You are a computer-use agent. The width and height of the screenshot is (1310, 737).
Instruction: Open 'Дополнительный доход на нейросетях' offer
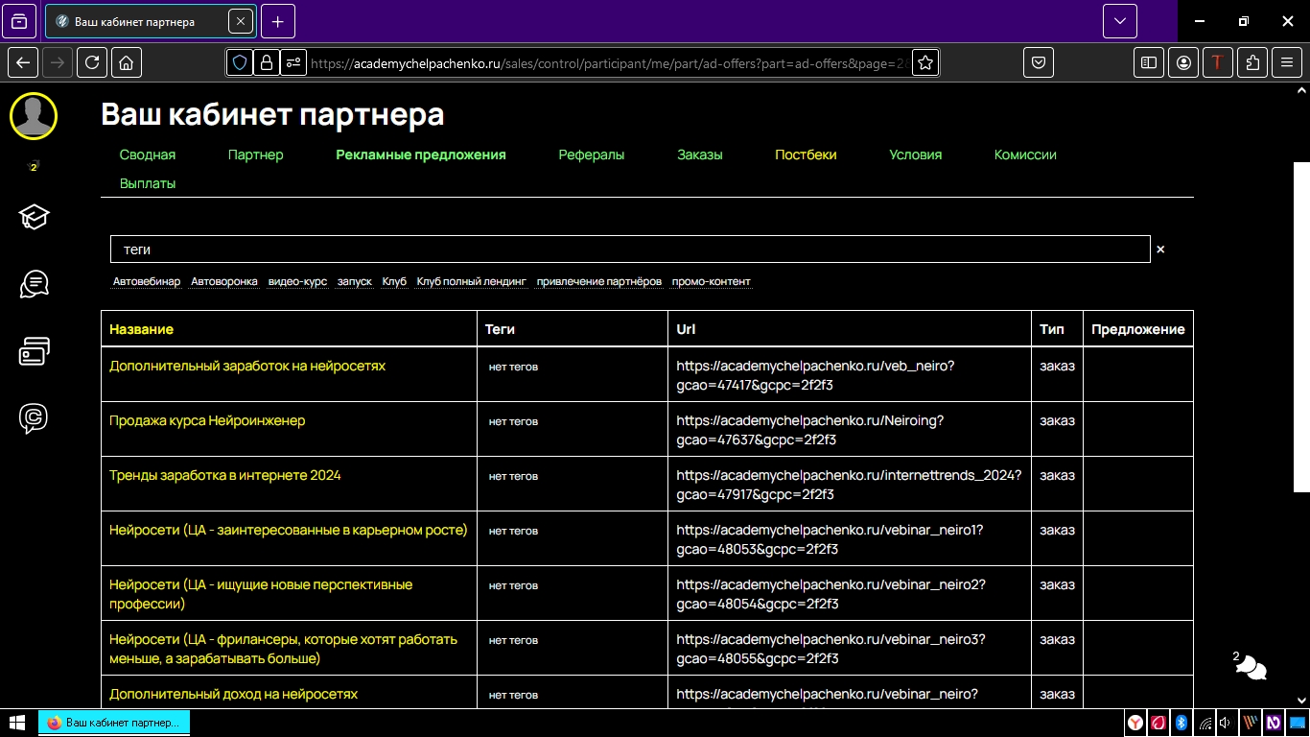234,694
